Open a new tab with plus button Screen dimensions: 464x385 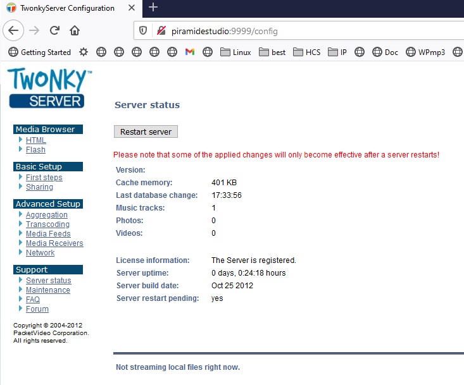(153, 7)
